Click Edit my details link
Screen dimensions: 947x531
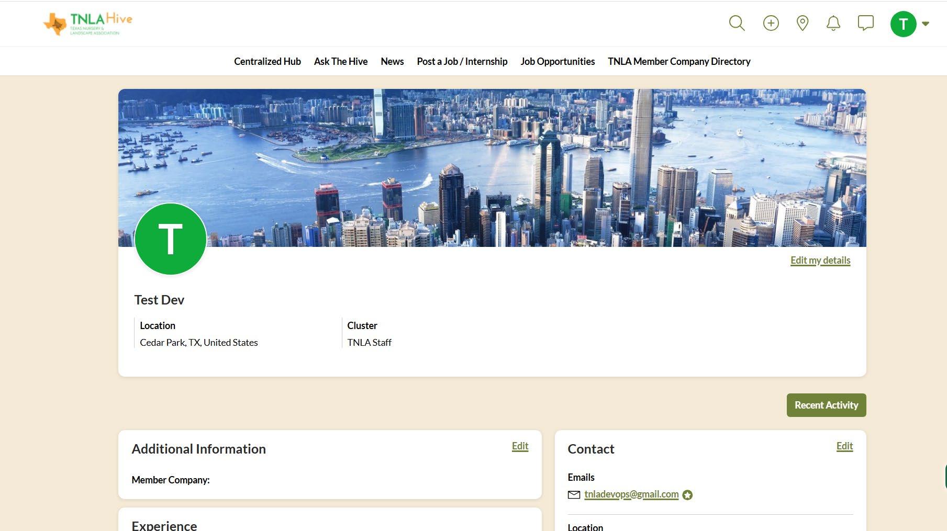pyautogui.click(x=820, y=260)
